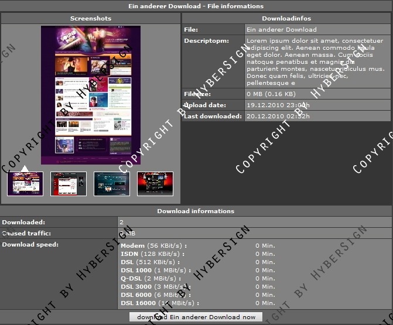Click the Filesize 0 MB value
The height and width of the screenshot is (325, 393).
271,94
